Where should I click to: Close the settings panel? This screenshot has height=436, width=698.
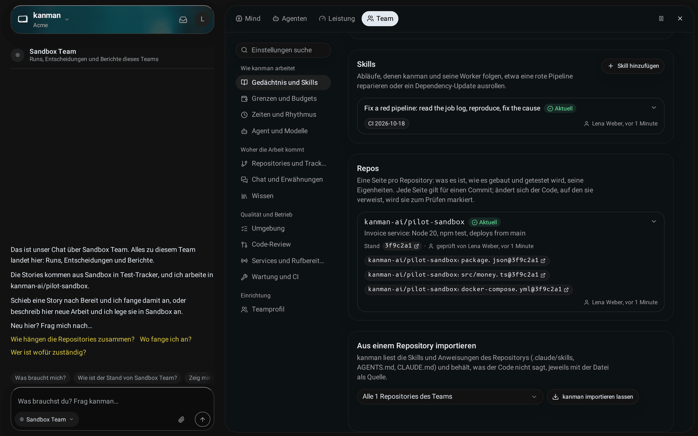[680, 18]
